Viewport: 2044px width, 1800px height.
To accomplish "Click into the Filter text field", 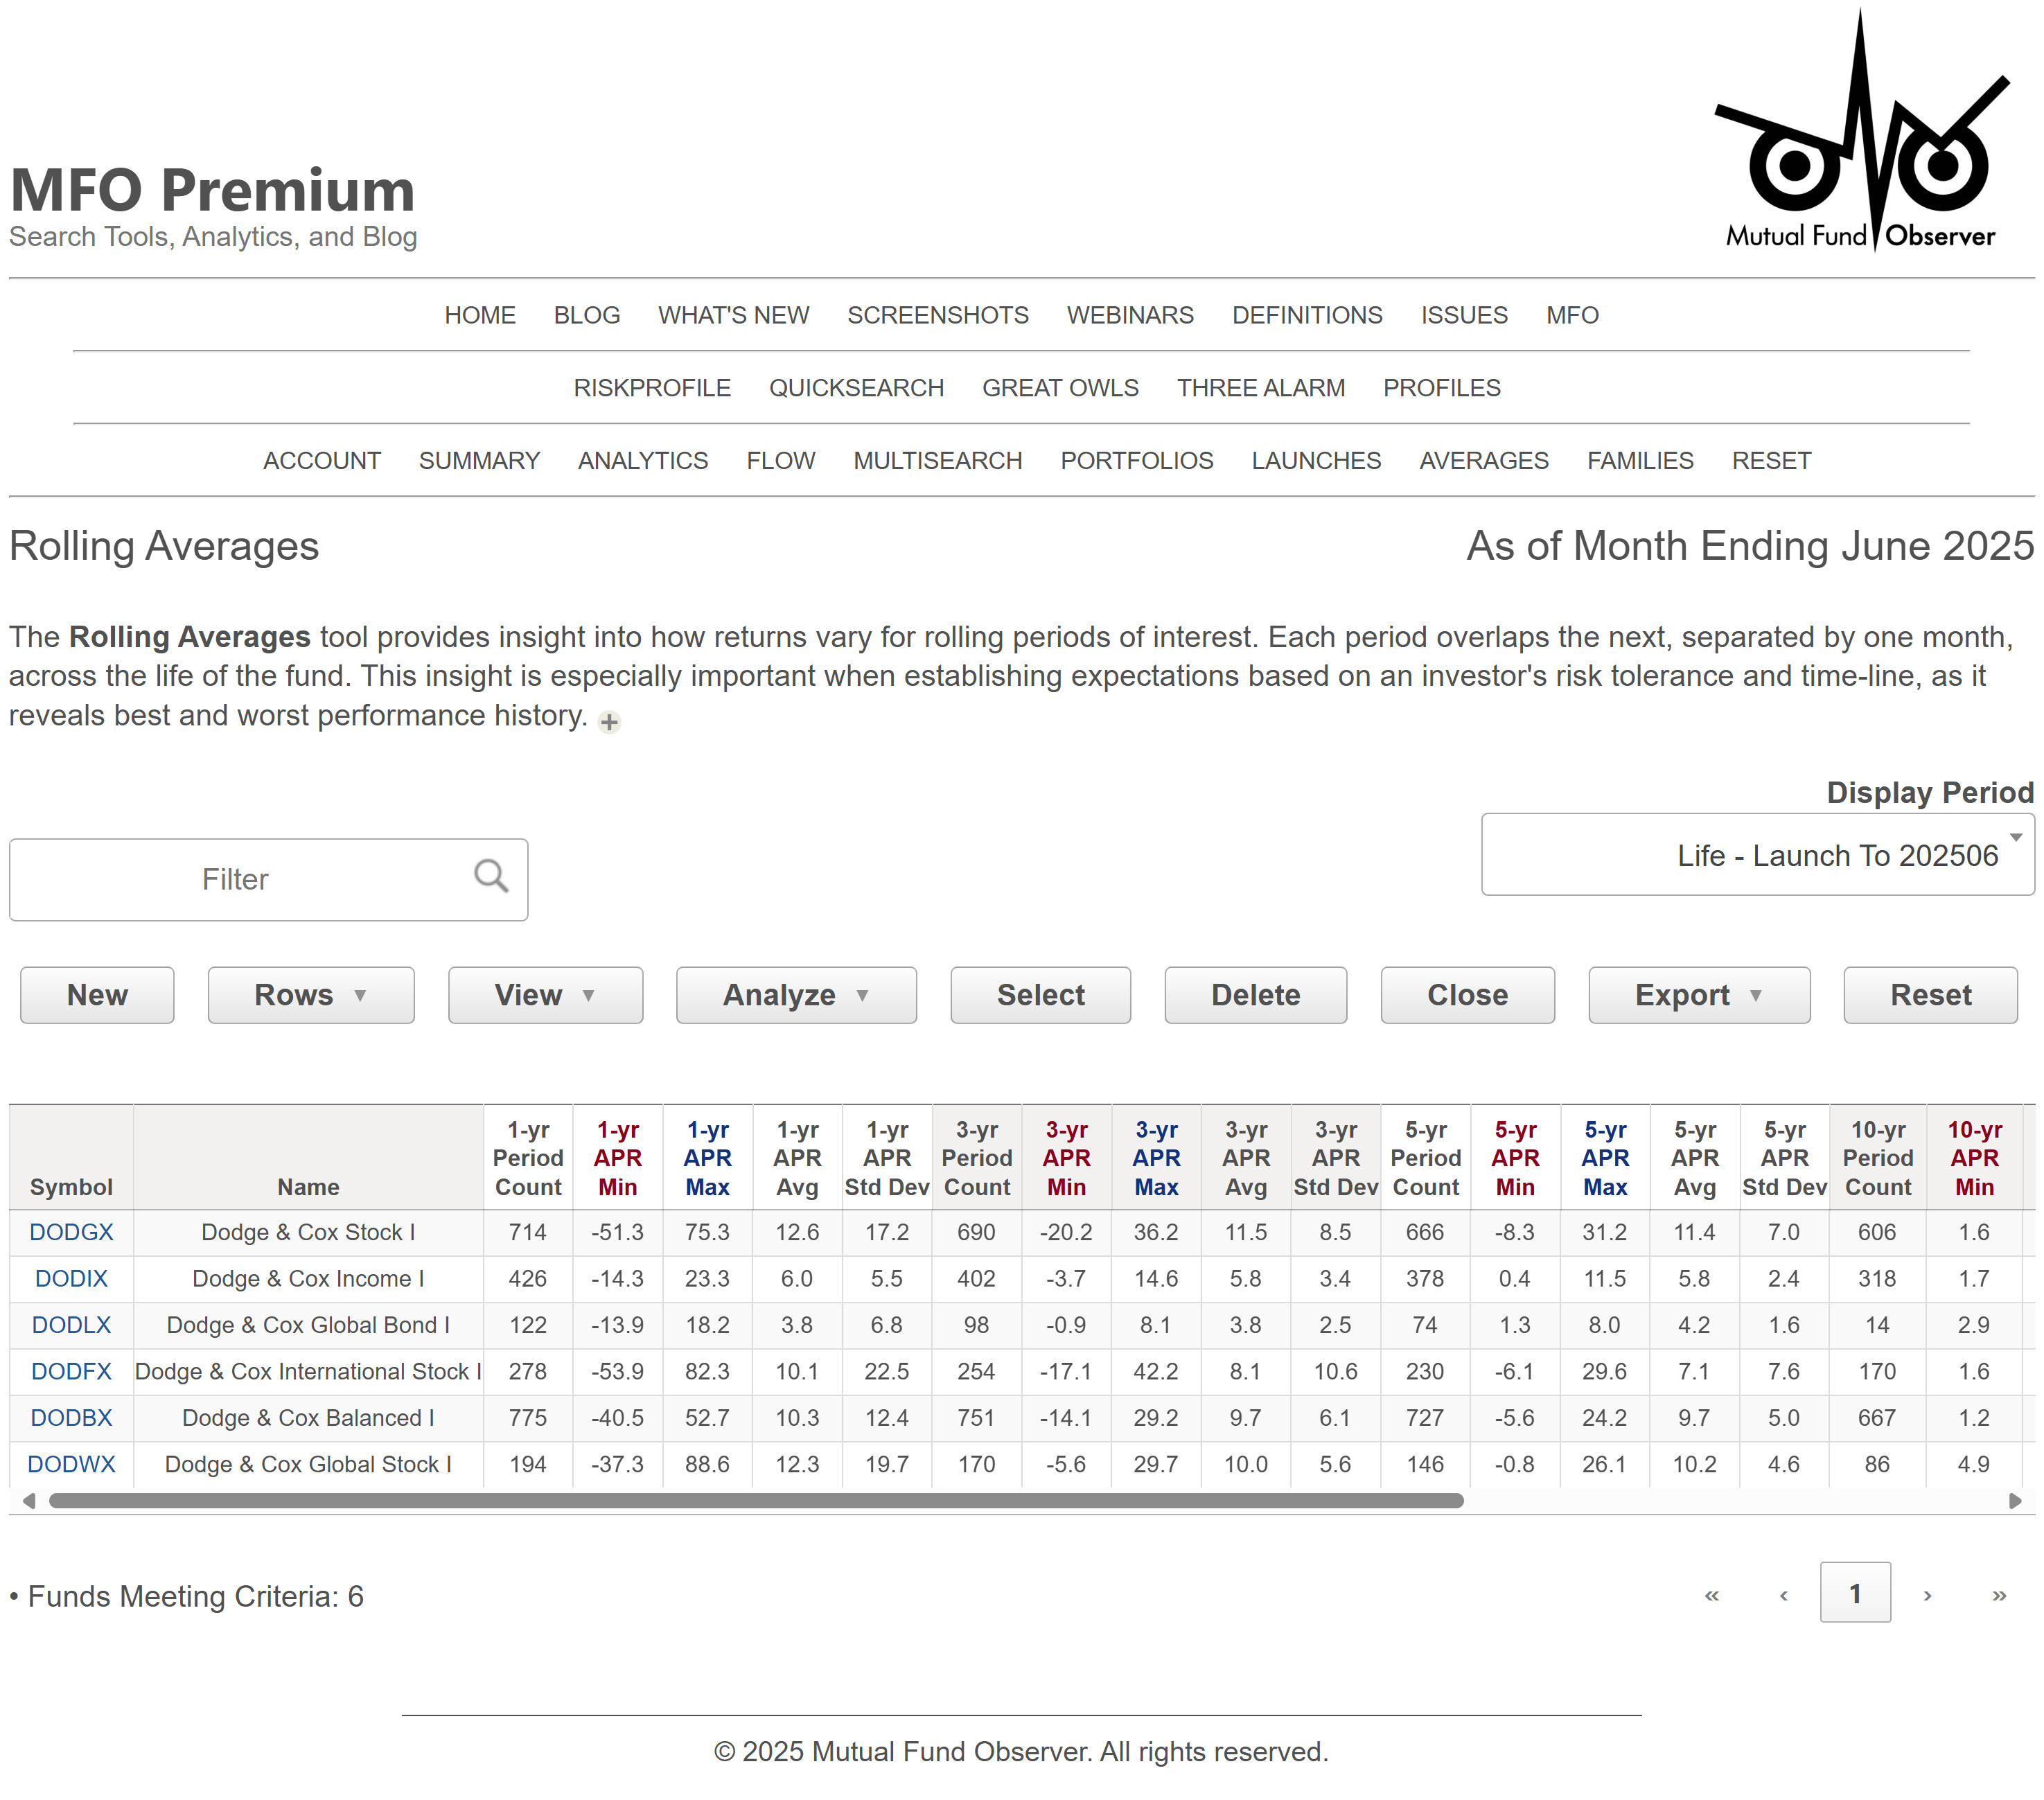I will (235, 879).
